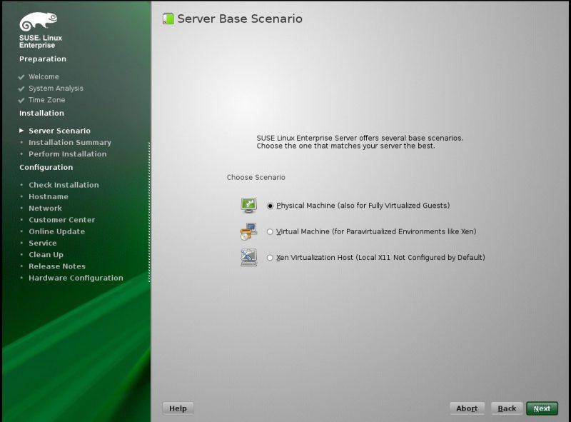This screenshot has width=571, height=422.
Task: Select the Physical Machine radio button
Action: (270, 206)
